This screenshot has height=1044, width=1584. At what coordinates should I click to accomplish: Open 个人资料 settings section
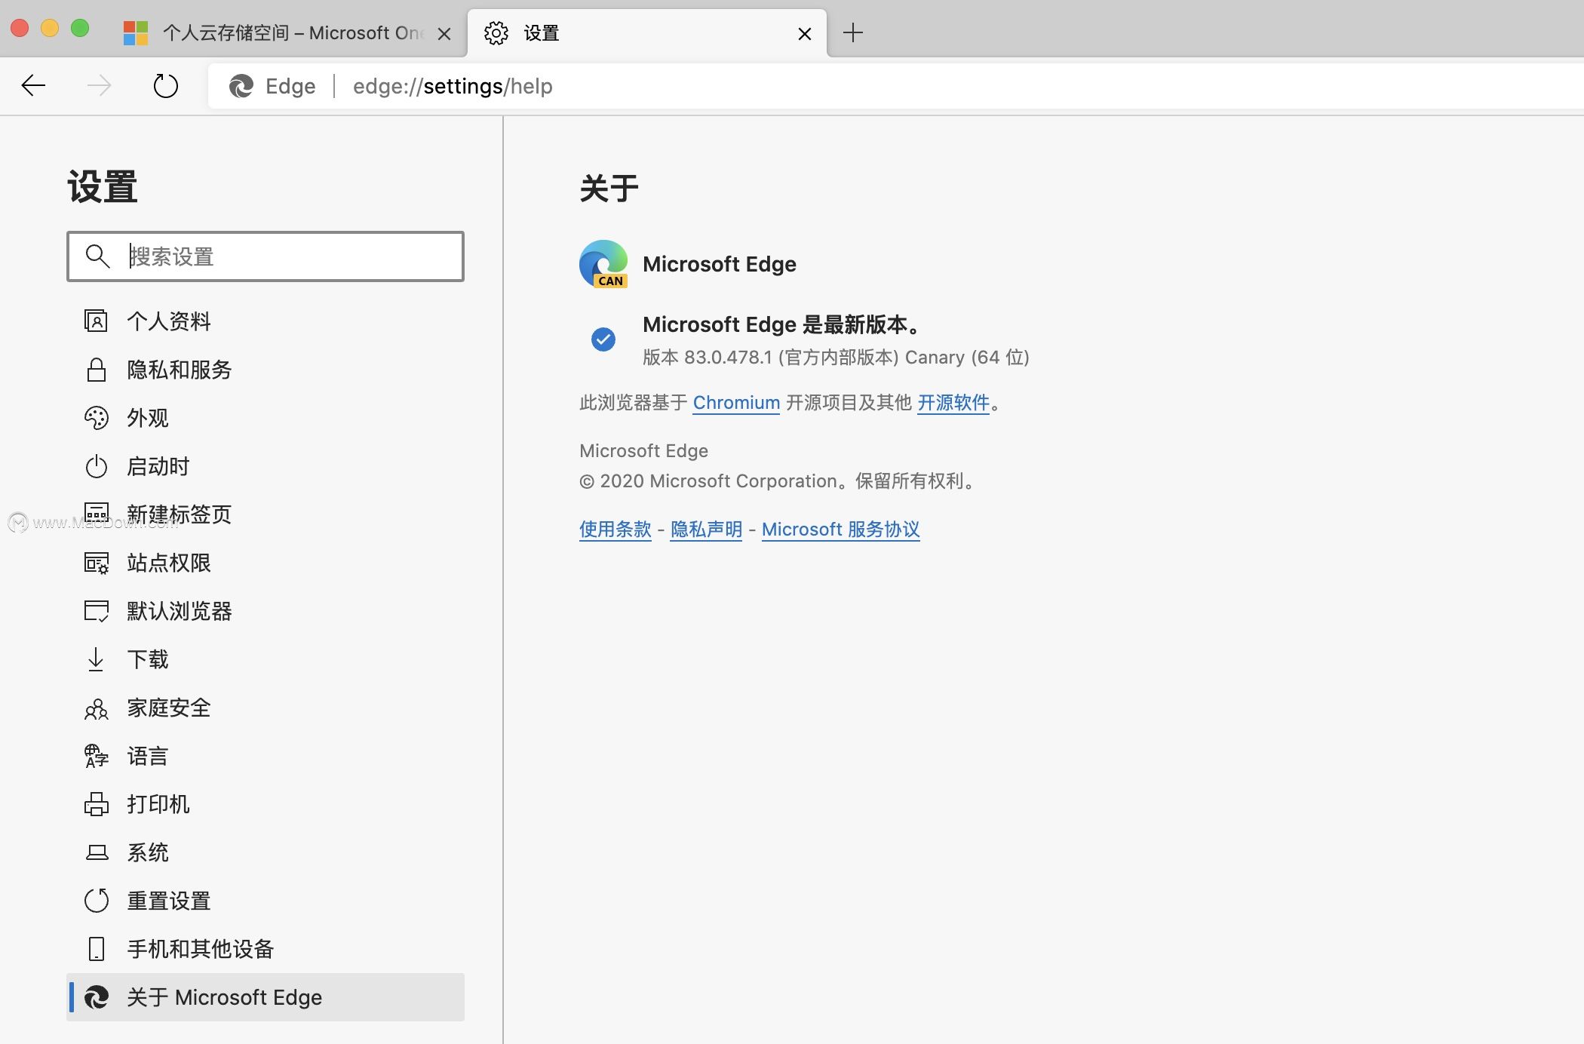pyautogui.click(x=266, y=321)
